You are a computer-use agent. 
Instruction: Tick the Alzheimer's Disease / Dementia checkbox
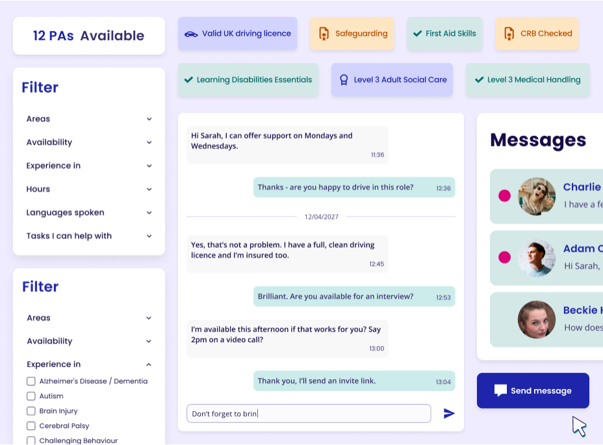[x=31, y=381]
